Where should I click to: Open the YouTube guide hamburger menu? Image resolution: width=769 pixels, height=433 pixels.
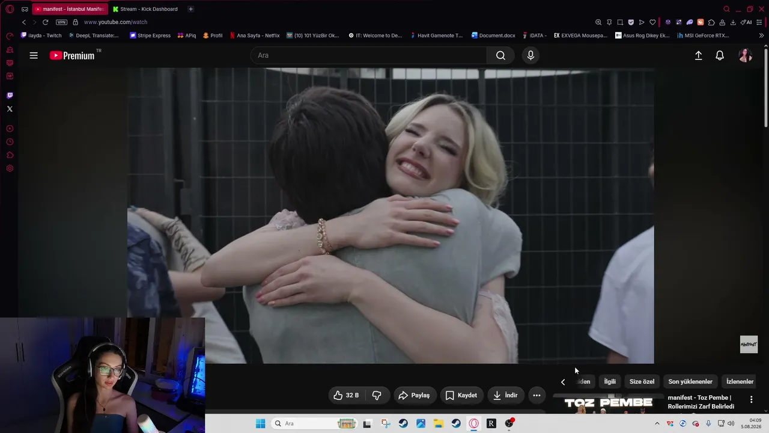[34, 55]
